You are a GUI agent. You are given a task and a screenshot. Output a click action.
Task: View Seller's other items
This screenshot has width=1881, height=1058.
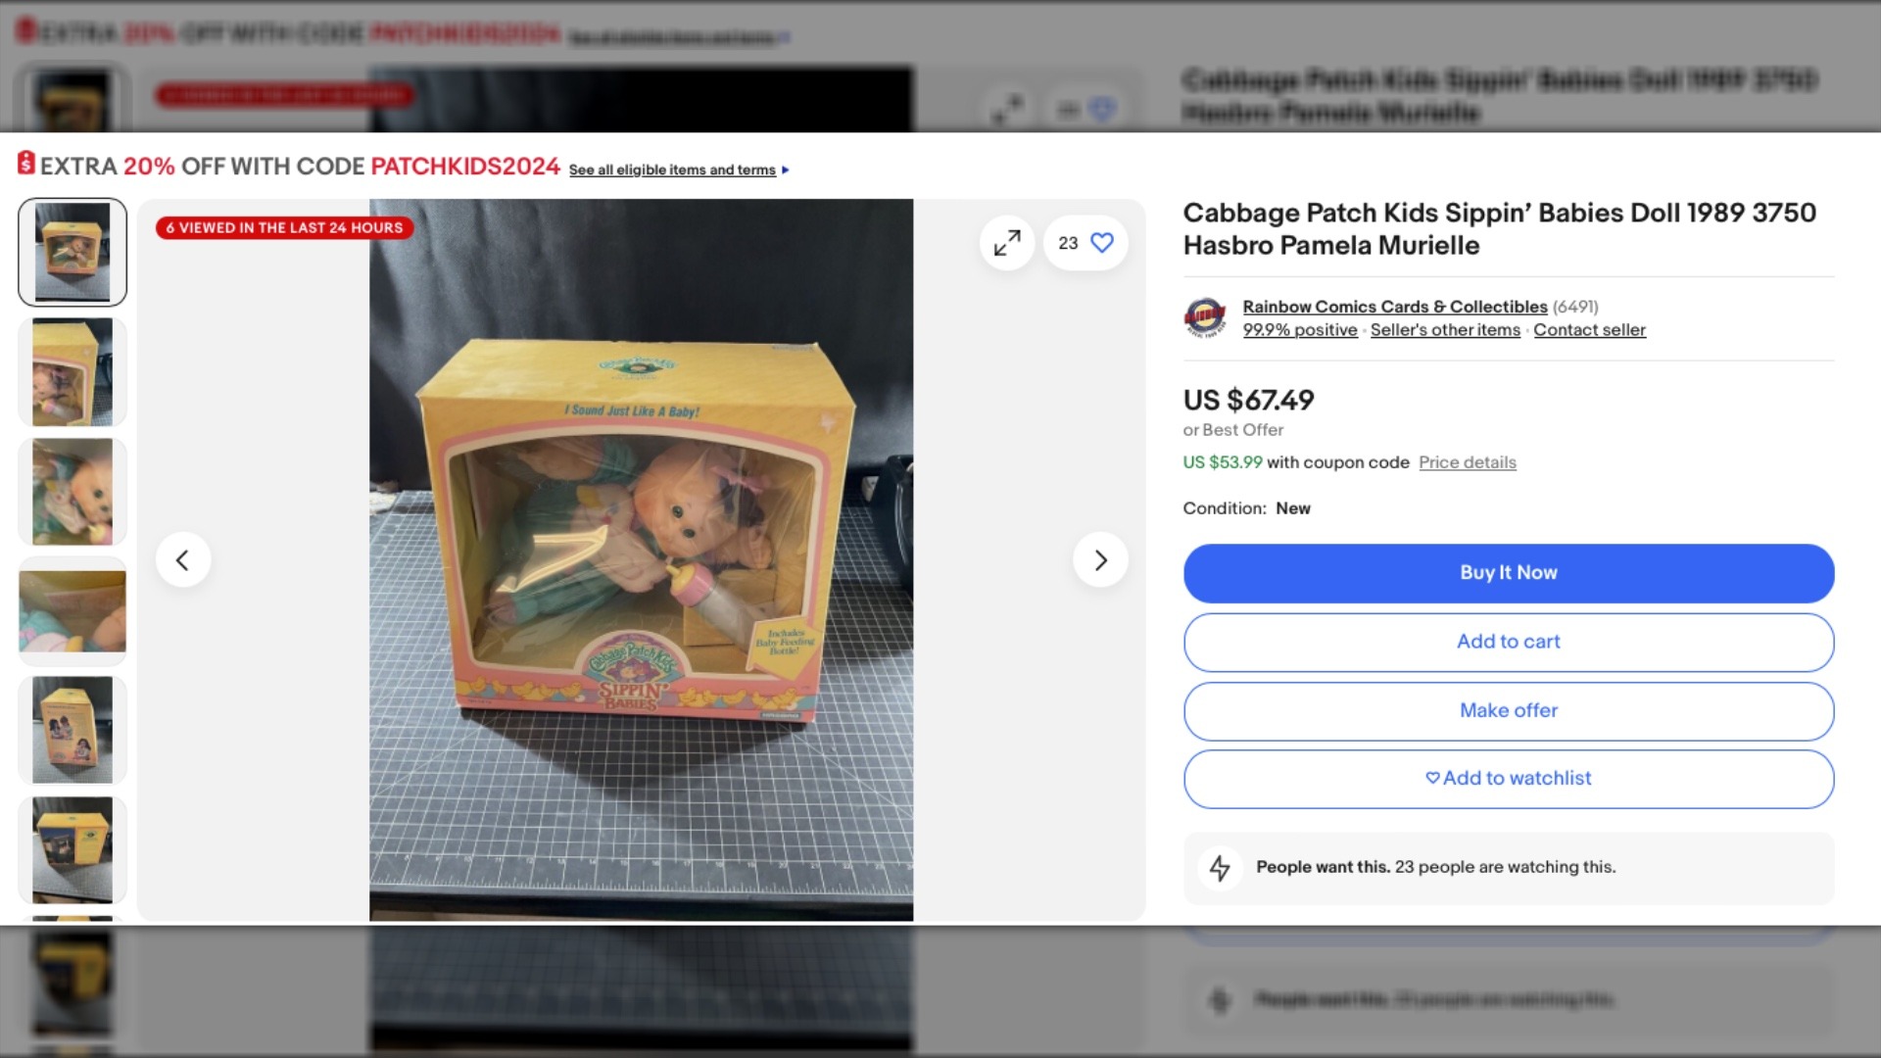point(1445,330)
